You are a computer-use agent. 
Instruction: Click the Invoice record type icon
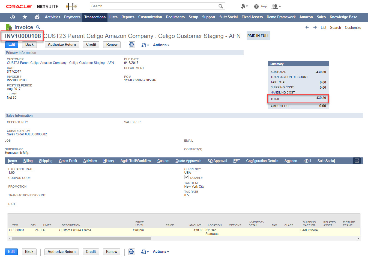[9, 27]
